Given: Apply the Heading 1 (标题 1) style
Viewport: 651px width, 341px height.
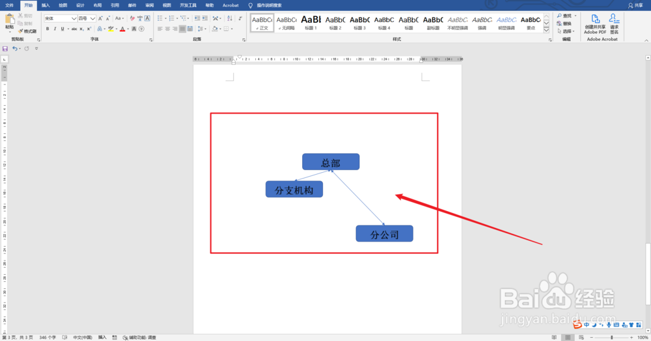Looking at the screenshot, I should click(311, 23).
